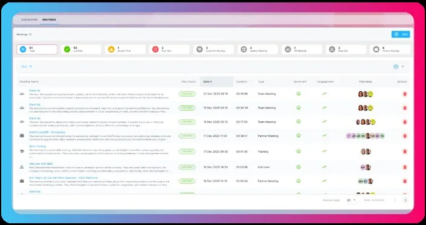Image resolution: width=426 pixels, height=225 pixels.
Task: Filter by Low Risk card
Action: pyautogui.click(x=81, y=49)
